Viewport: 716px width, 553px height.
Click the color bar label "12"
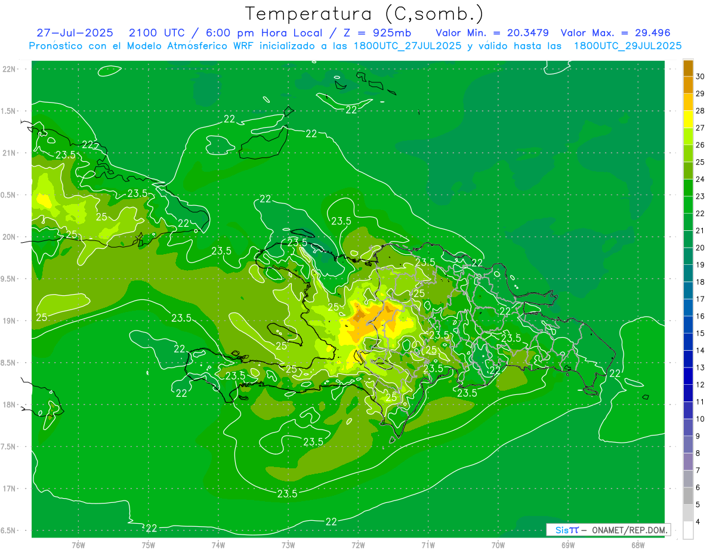coord(700,385)
